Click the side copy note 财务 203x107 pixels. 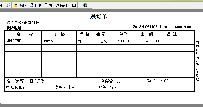point(198,55)
